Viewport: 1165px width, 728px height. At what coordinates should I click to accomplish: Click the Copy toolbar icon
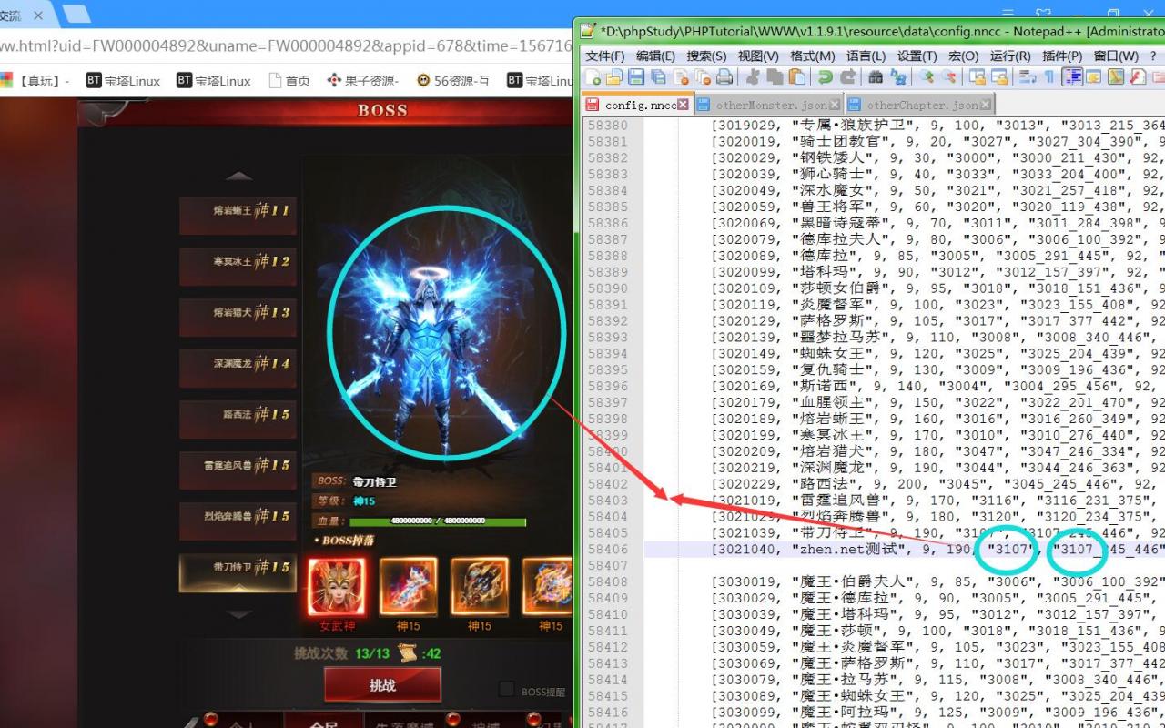coord(775,77)
